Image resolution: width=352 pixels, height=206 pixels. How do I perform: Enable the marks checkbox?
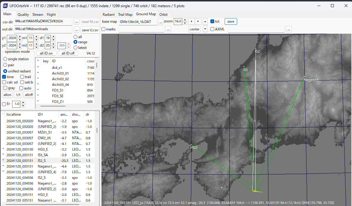tap(104, 29)
